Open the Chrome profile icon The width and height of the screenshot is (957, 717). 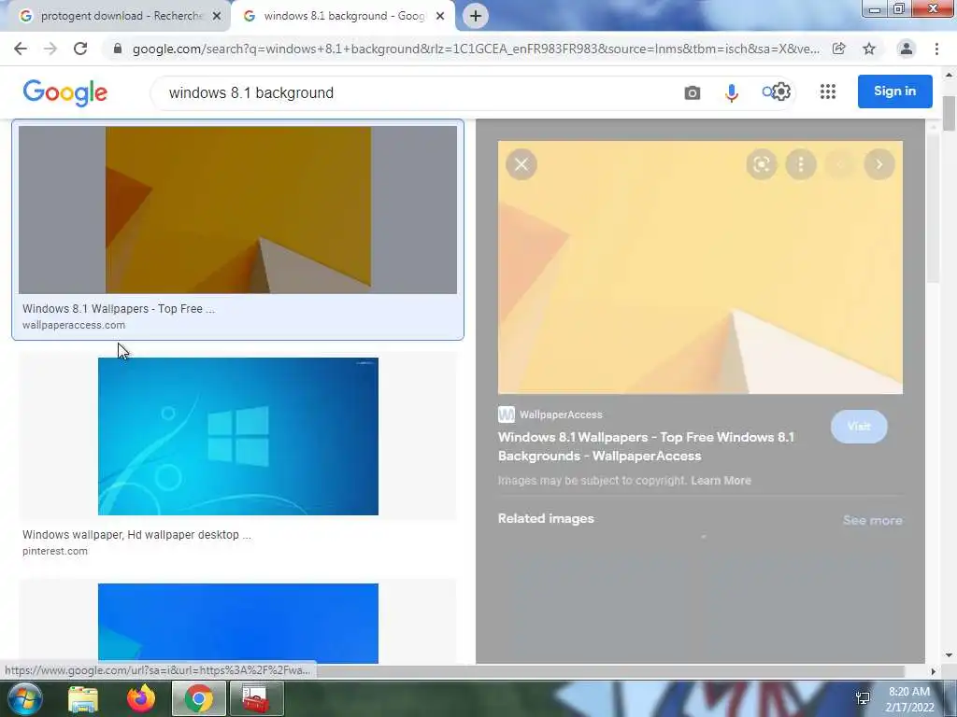point(907,49)
